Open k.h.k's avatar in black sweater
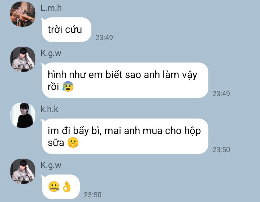This screenshot has width=260, height=202. 23,115
